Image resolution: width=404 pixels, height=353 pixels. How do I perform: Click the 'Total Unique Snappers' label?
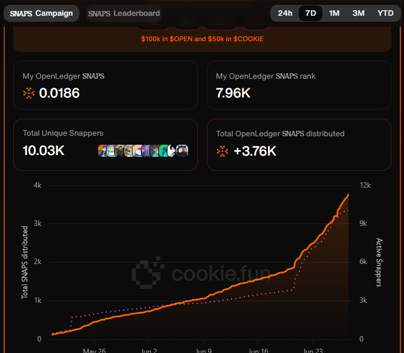63,133
